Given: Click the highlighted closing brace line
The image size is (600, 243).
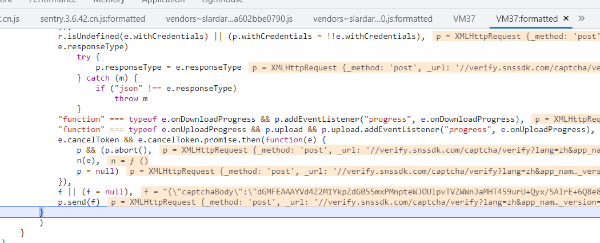Looking at the screenshot, I should click(300, 212).
